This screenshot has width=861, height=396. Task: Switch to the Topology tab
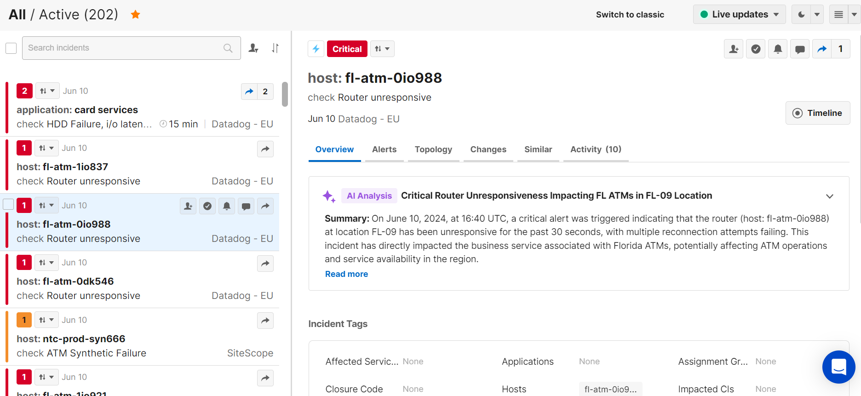pos(433,149)
